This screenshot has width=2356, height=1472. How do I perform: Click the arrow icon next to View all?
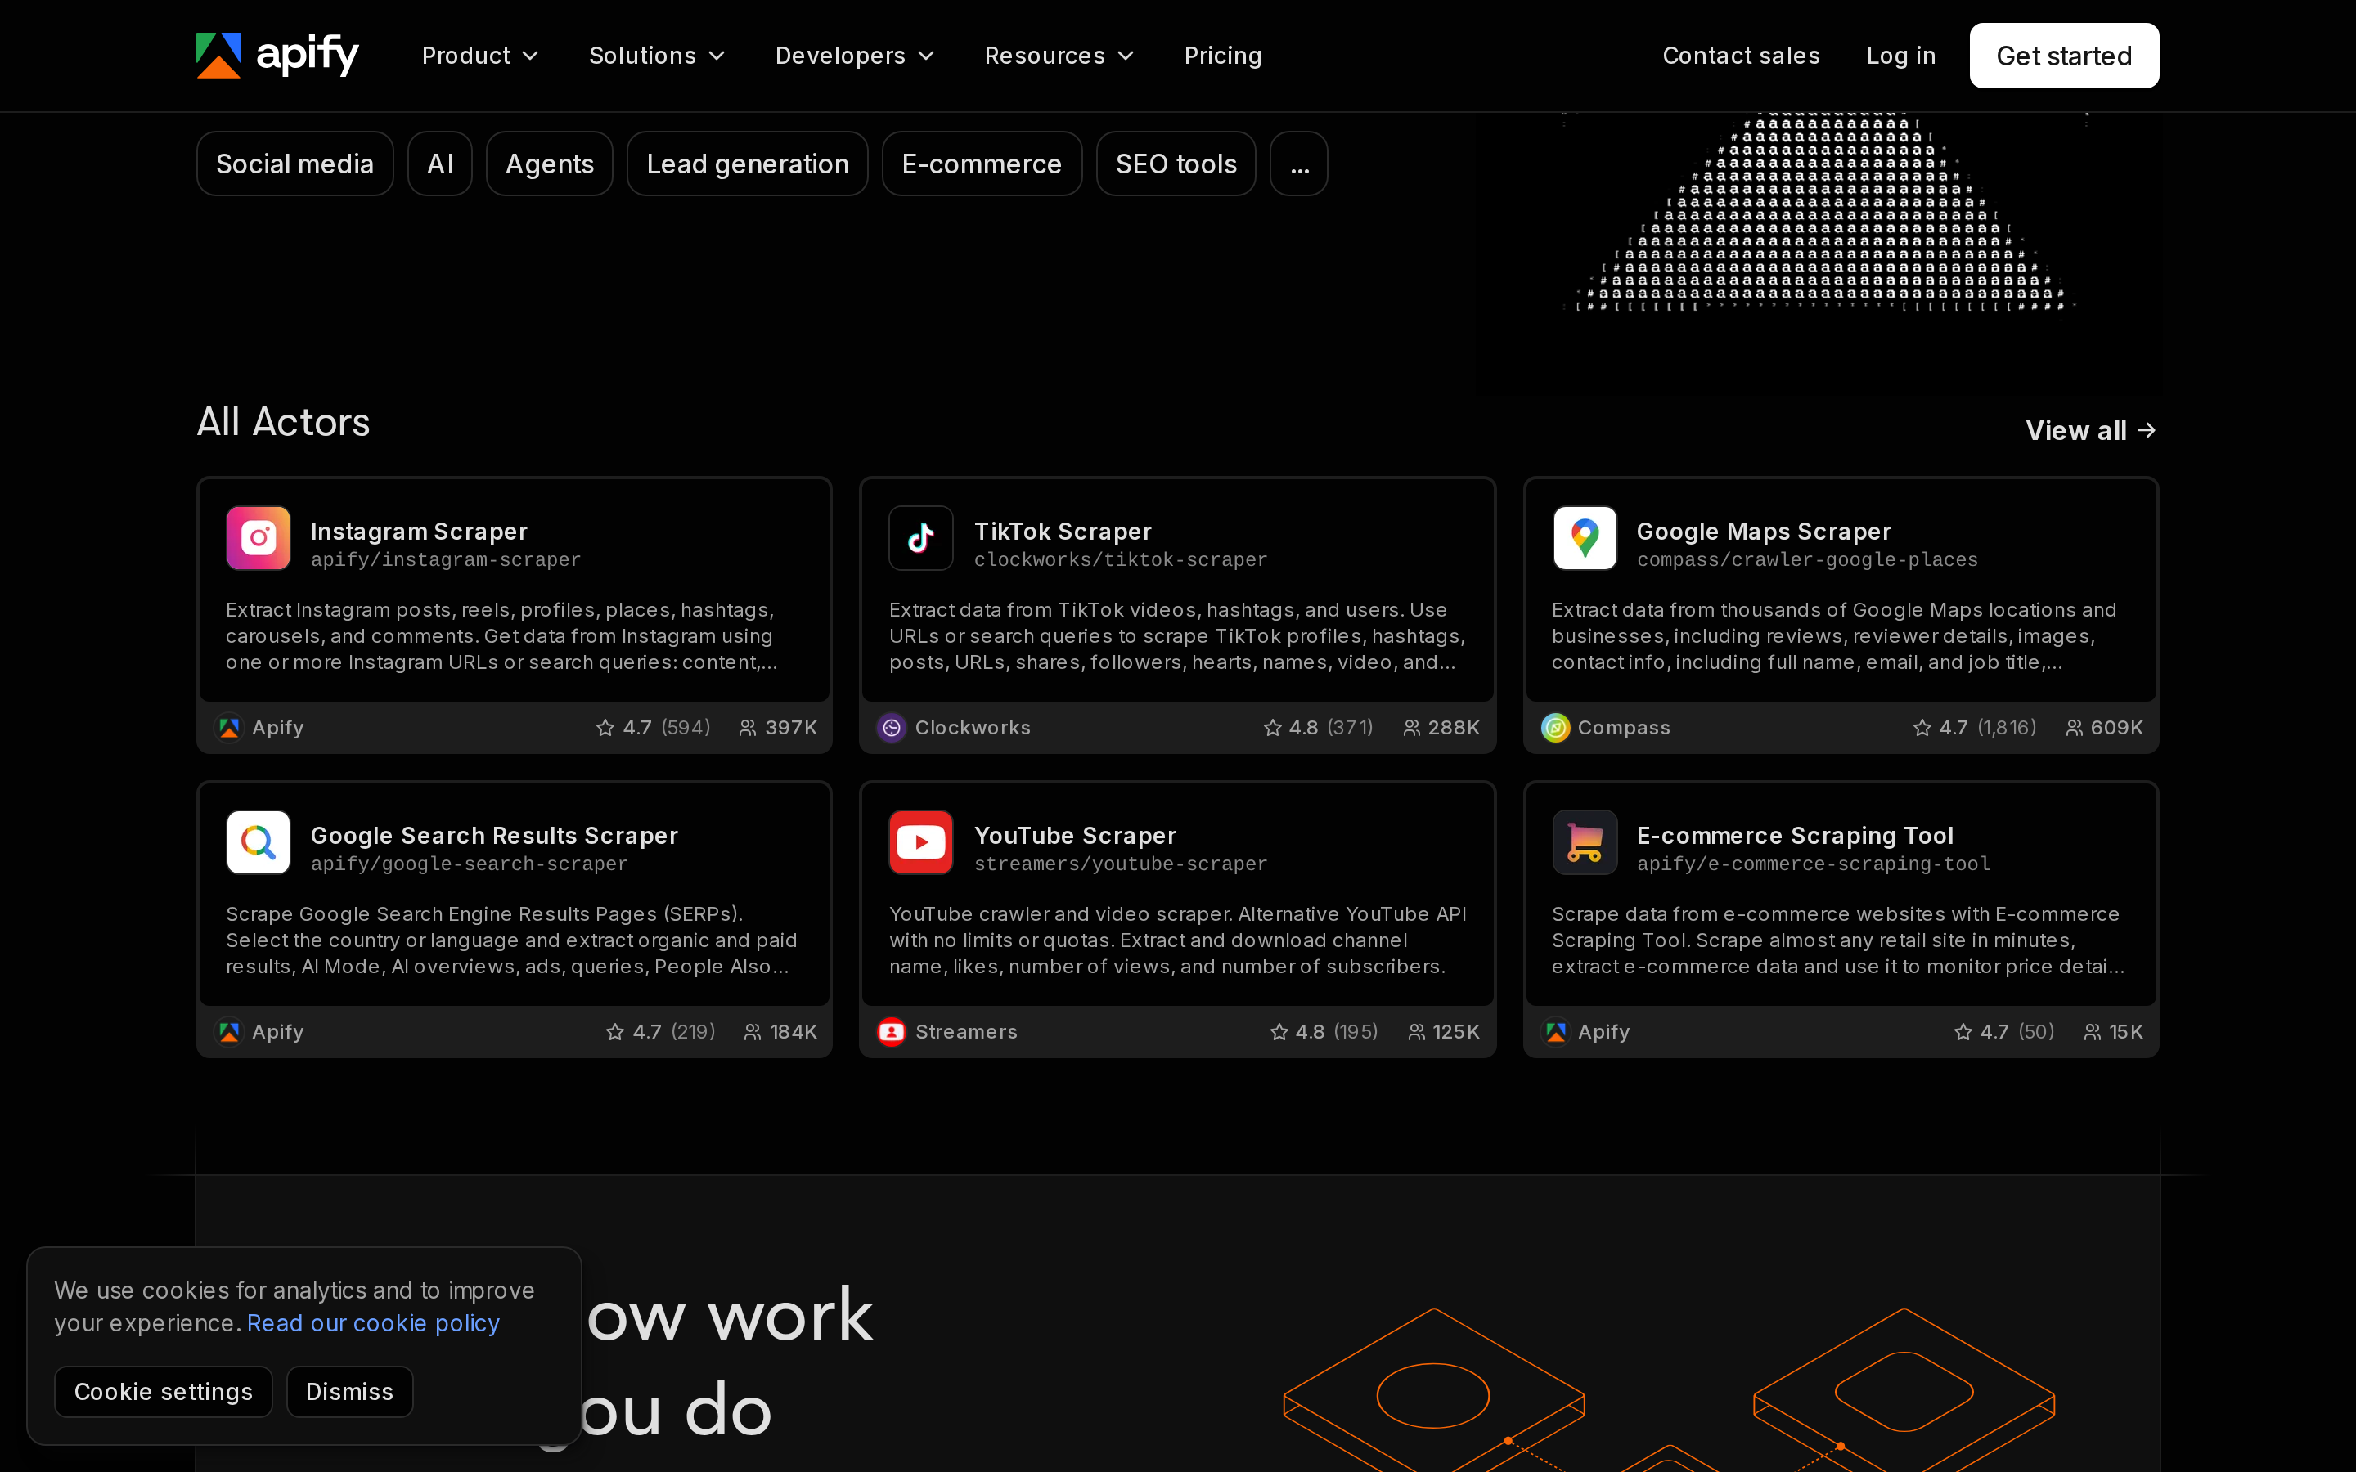pos(2147,430)
